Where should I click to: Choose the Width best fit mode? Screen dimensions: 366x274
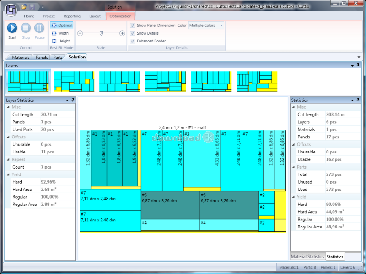tap(60, 33)
